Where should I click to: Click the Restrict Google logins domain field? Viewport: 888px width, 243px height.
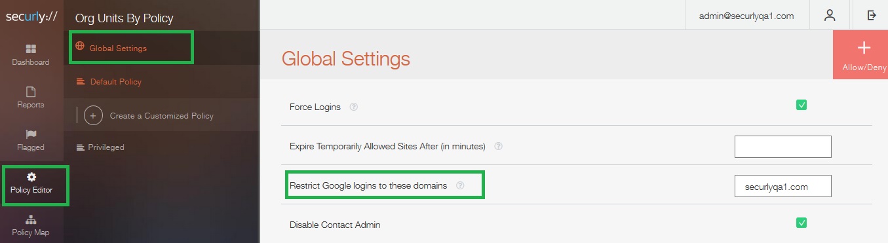(783, 186)
